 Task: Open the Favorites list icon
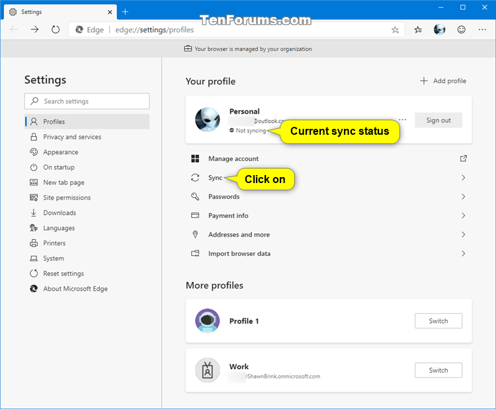click(x=418, y=30)
